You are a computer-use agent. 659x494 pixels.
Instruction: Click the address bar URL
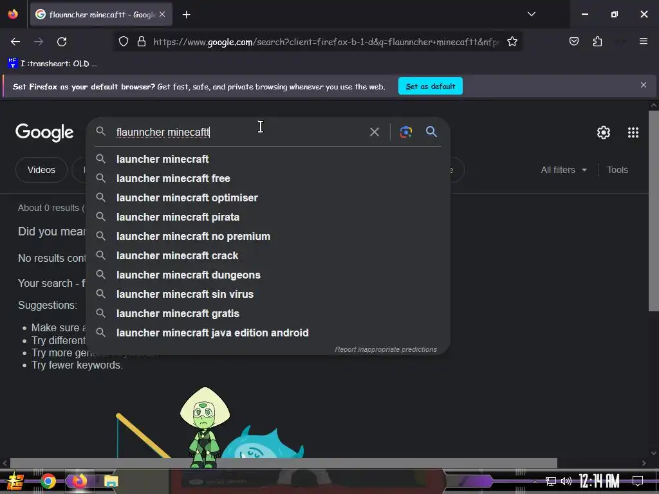click(326, 42)
